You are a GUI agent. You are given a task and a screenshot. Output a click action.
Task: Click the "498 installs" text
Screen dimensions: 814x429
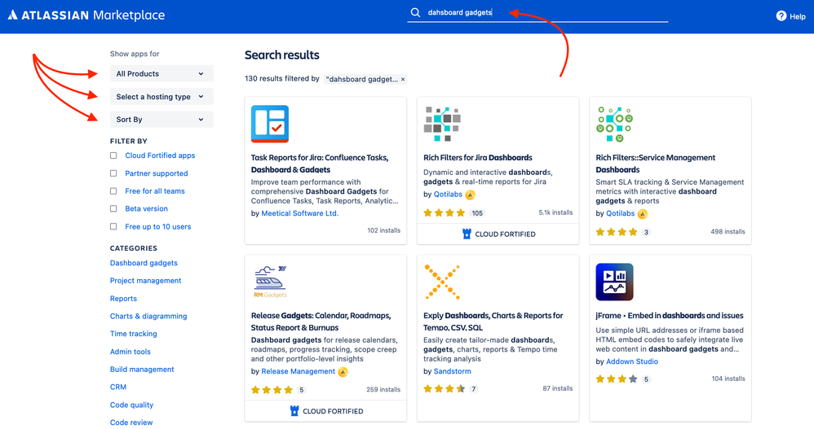tap(728, 232)
